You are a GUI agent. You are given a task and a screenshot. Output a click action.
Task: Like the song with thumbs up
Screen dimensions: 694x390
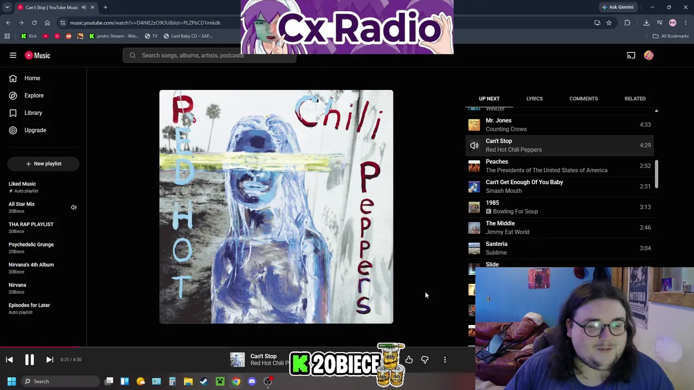tap(409, 360)
